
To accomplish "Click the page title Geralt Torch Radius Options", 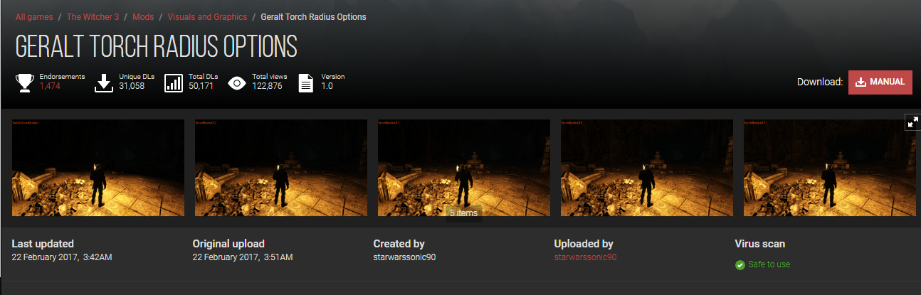I will (x=157, y=47).
